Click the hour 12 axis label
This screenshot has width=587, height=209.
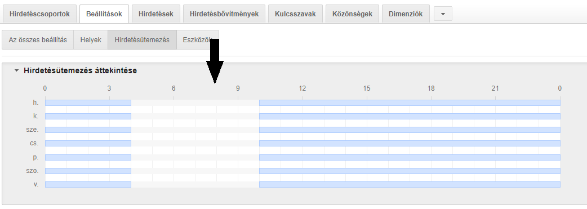[x=303, y=89]
